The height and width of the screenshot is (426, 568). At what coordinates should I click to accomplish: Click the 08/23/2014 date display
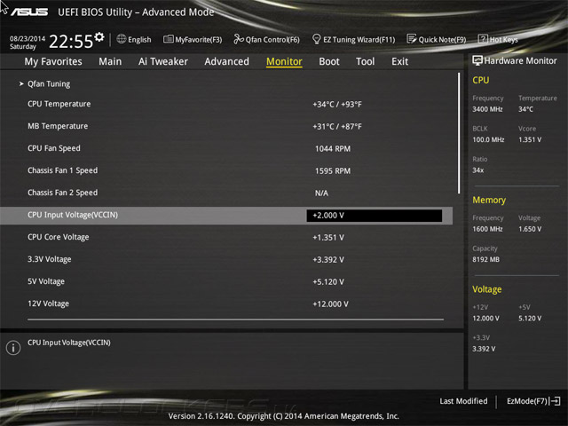pyautogui.click(x=28, y=38)
